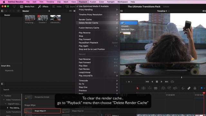
Task: Select the Perspective Simple transition
Action: coord(40,97)
